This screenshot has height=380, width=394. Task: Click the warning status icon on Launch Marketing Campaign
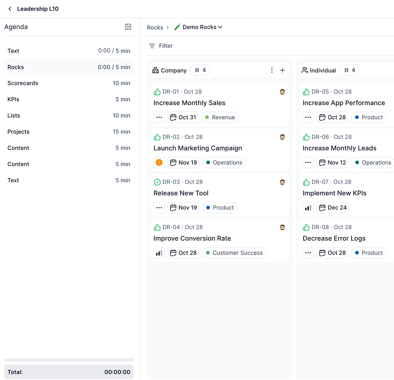pyautogui.click(x=159, y=162)
